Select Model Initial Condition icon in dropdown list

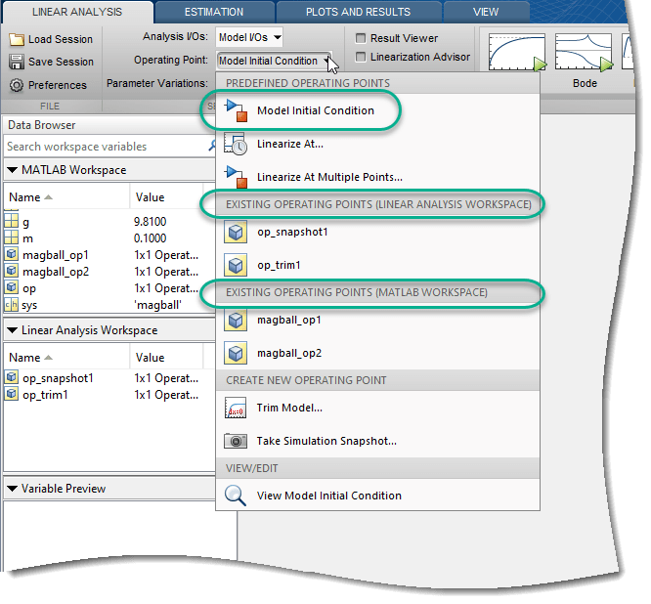pyautogui.click(x=236, y=110)
